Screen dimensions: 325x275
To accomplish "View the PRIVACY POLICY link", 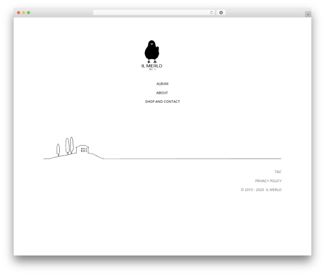I will (x=268, y=181).
